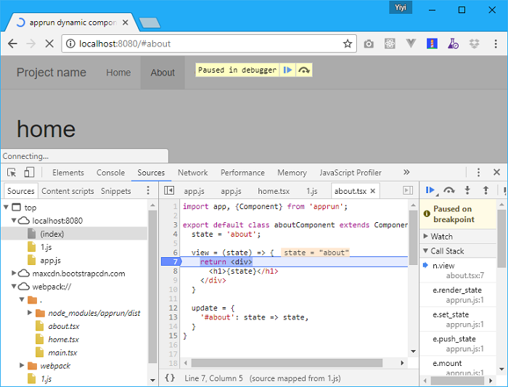Viewport: 508px width, 387px height.
Task: Select home.tsx in the file tree
Action: 63,339
